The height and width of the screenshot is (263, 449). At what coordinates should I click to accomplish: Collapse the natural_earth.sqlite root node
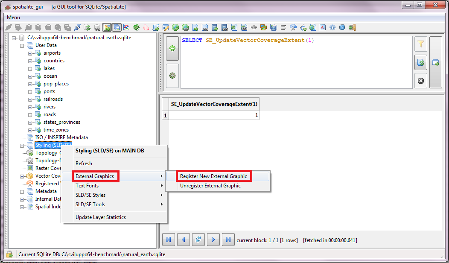(14, 38)
